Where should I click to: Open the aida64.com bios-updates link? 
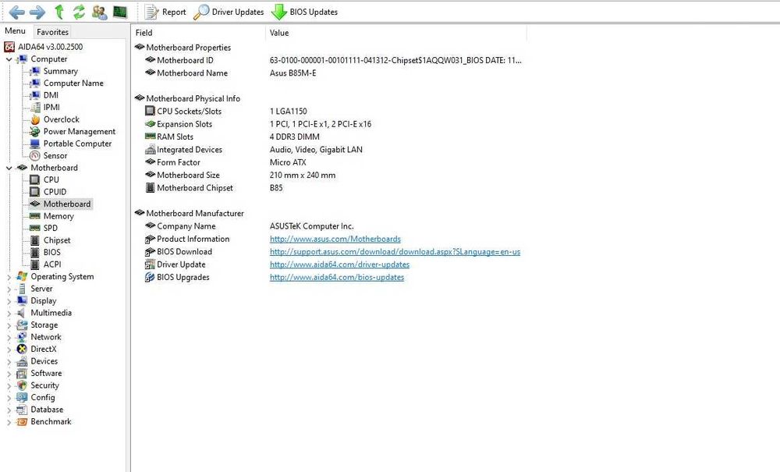coord(337,278)
